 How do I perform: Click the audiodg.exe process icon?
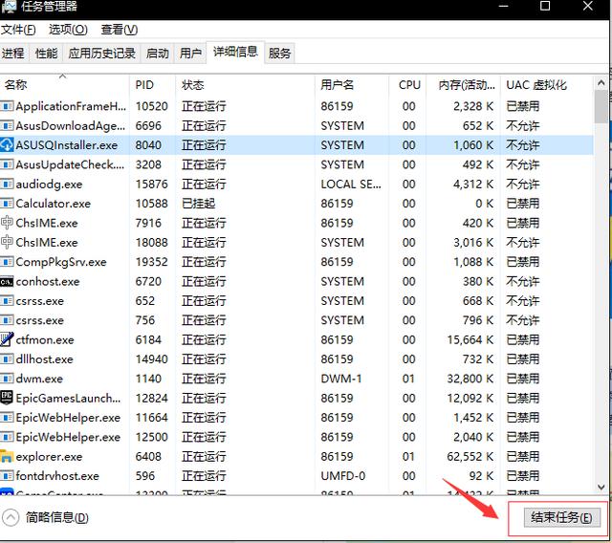[7, 185]
